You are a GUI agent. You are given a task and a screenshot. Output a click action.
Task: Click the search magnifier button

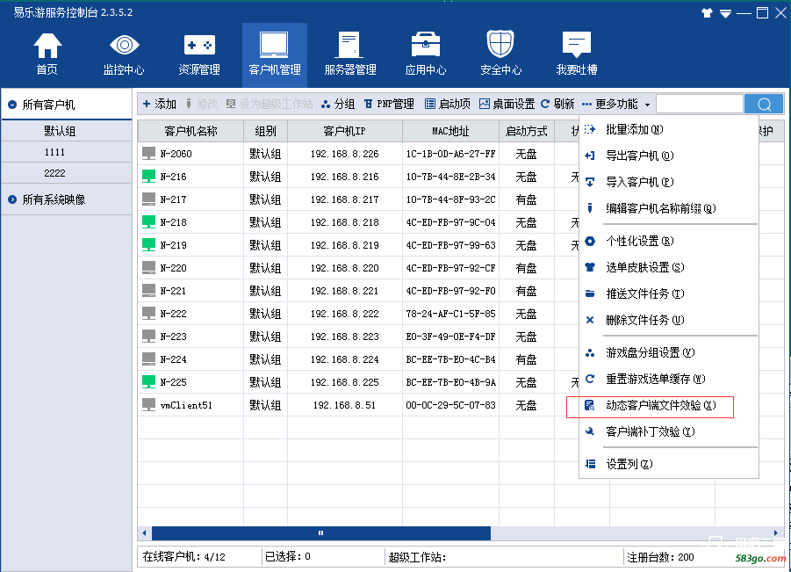tap(763, 105)
